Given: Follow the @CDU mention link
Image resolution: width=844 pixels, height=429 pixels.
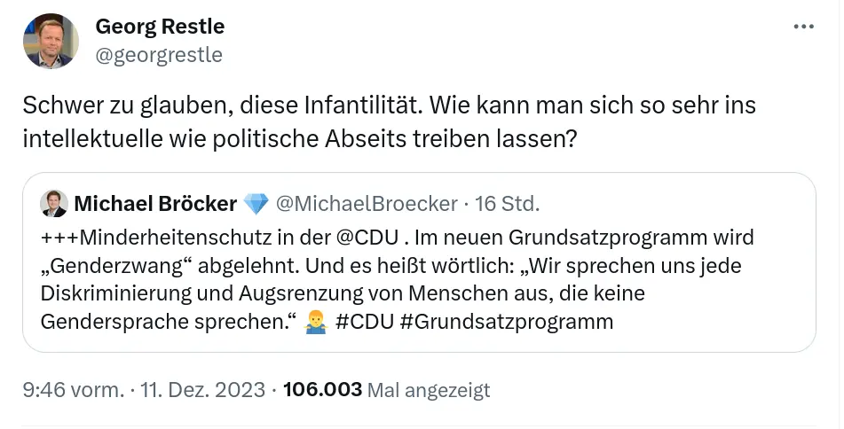Looking at the screenshot, I should click(x=367, y=238).
